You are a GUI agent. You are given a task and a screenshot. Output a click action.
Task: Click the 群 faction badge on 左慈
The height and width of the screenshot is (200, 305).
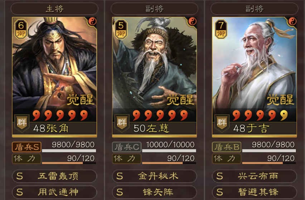(122, 123)
